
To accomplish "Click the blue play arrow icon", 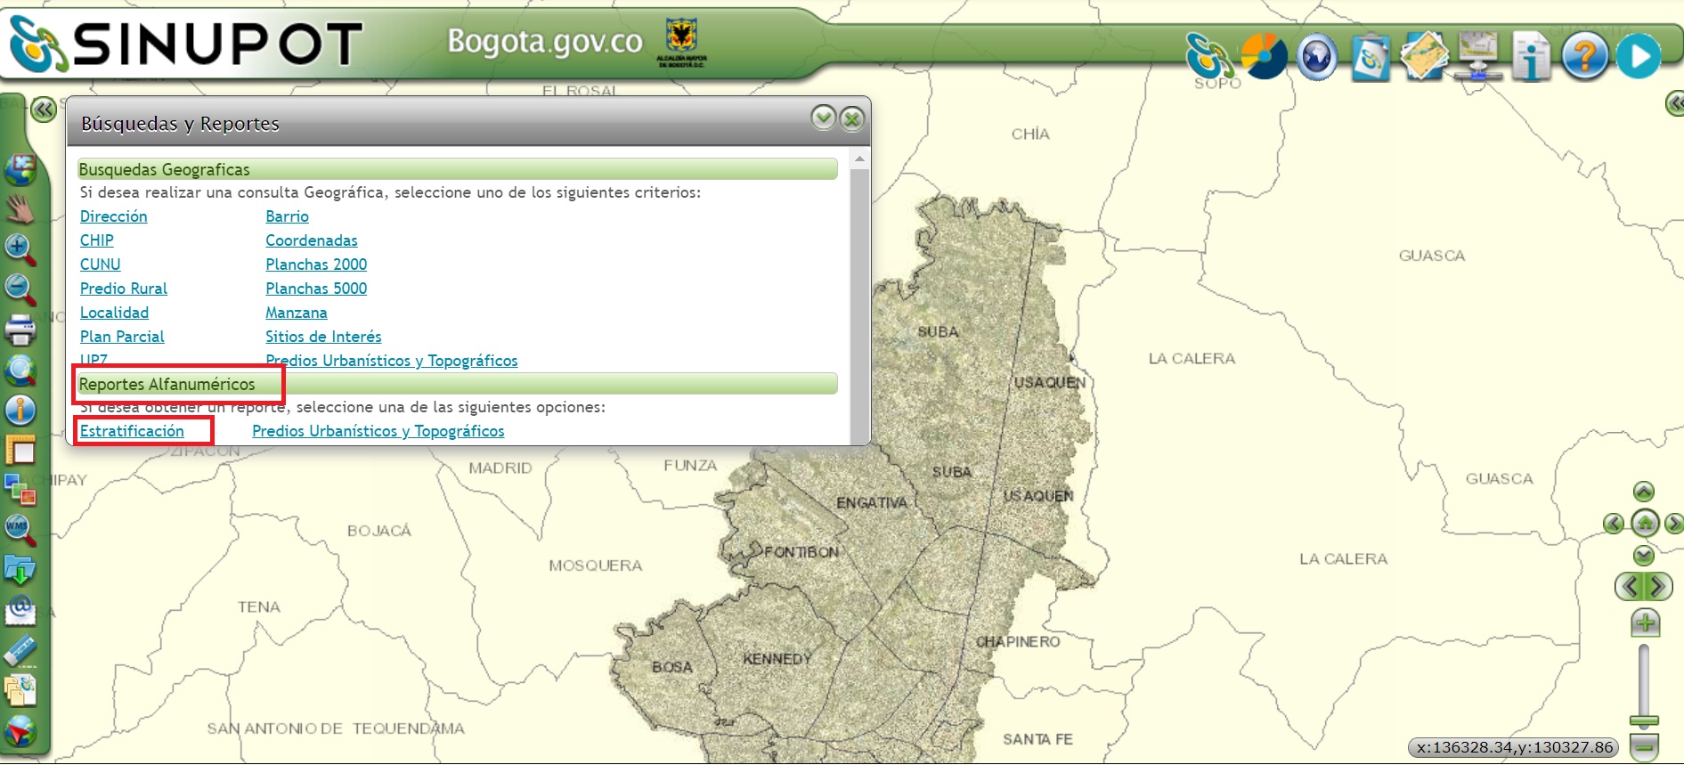I will 1638,56.
